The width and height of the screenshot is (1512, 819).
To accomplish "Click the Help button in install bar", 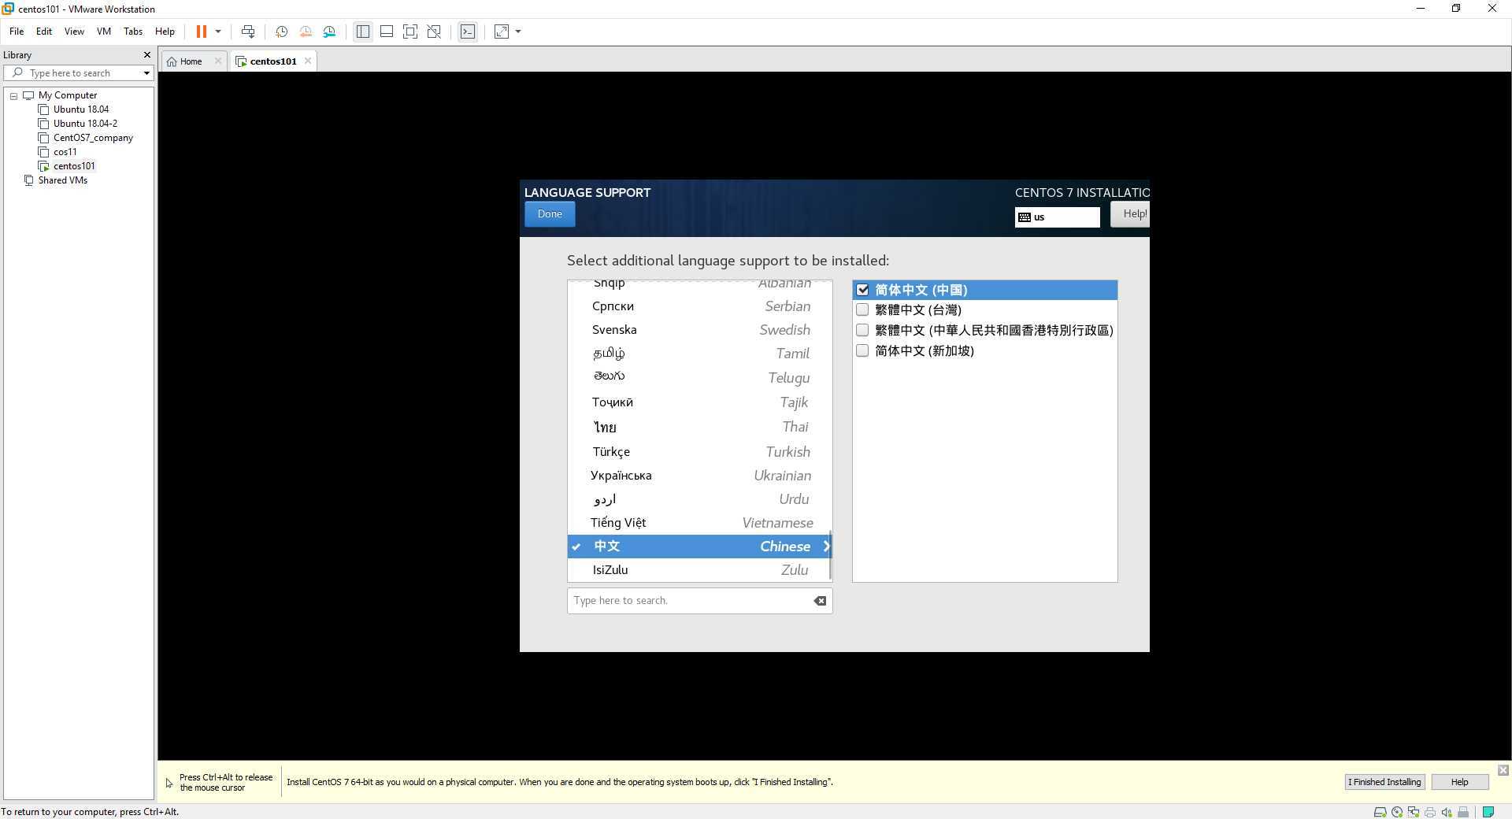I will (1459, 782).
